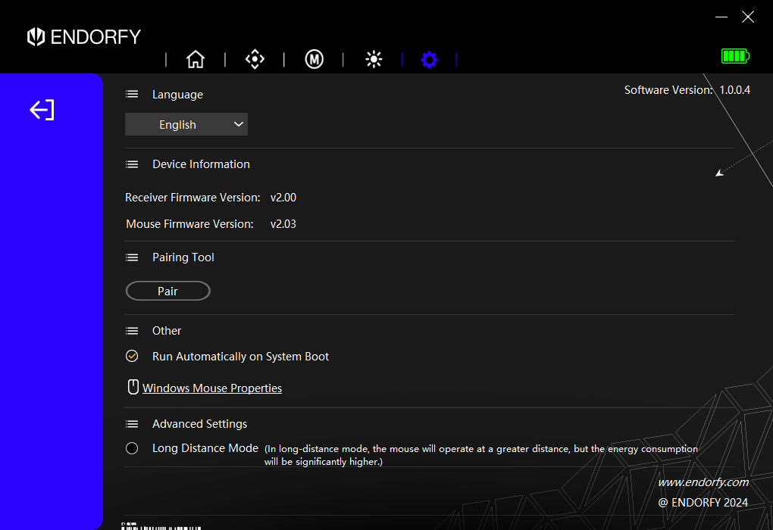Enable Run Automatically on System Boot
Image resolution: width=773 pixels, height=530 pixels.
[132, 356]
